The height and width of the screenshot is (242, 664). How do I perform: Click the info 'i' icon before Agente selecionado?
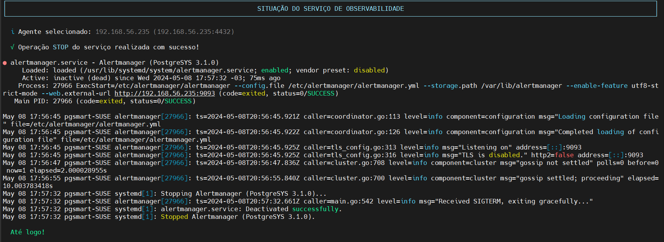pos(13,32)
